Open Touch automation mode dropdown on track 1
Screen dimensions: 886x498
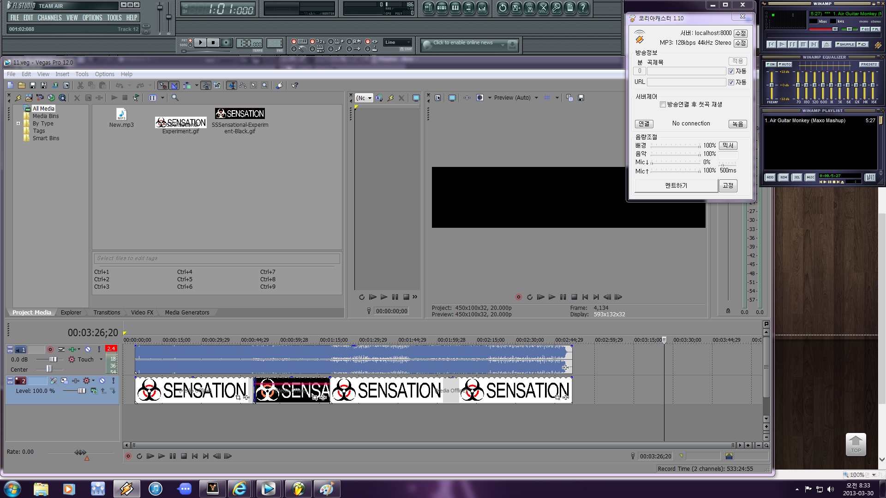101,360
